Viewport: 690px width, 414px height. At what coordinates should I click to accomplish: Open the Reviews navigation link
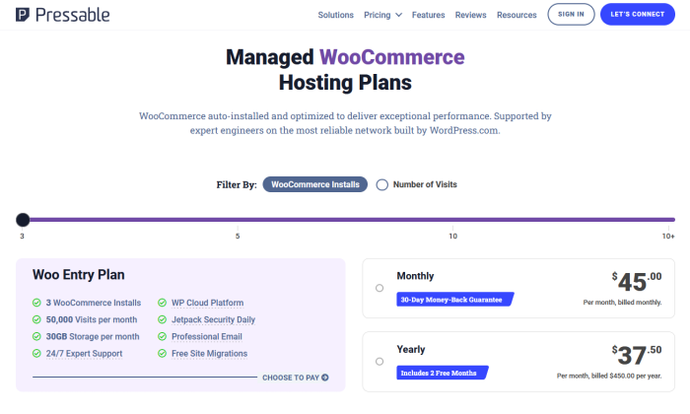coord(470,15)
